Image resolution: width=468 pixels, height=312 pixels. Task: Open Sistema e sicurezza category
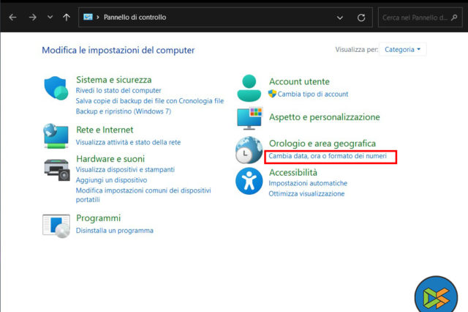114,80
